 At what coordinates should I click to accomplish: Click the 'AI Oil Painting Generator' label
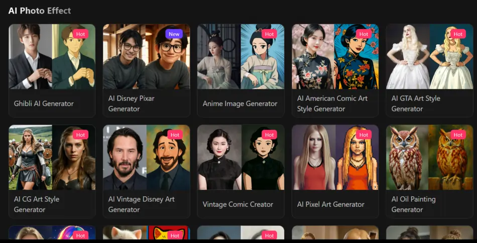pos(413,204)
